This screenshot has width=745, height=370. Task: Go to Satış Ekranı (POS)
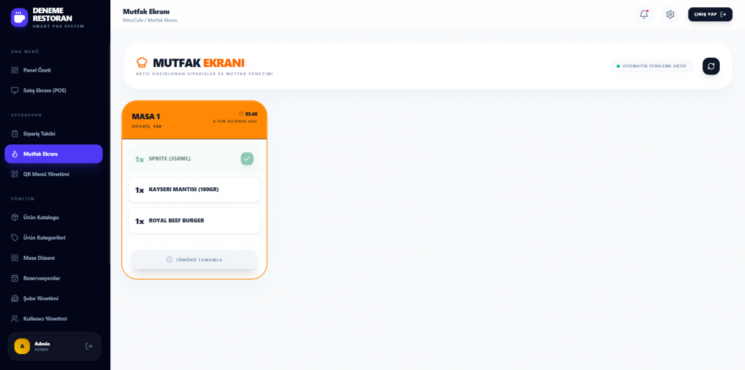(x=44, y=90)
